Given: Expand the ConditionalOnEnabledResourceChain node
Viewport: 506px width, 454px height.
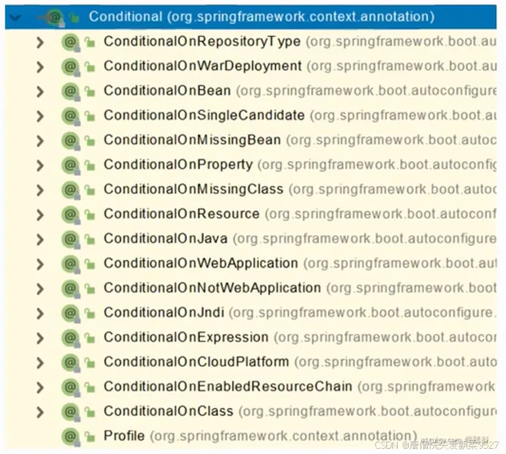Looking at the screenshot, I should 41,387.
